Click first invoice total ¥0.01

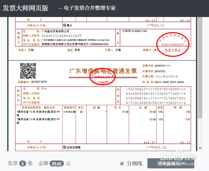pos(159,26)
